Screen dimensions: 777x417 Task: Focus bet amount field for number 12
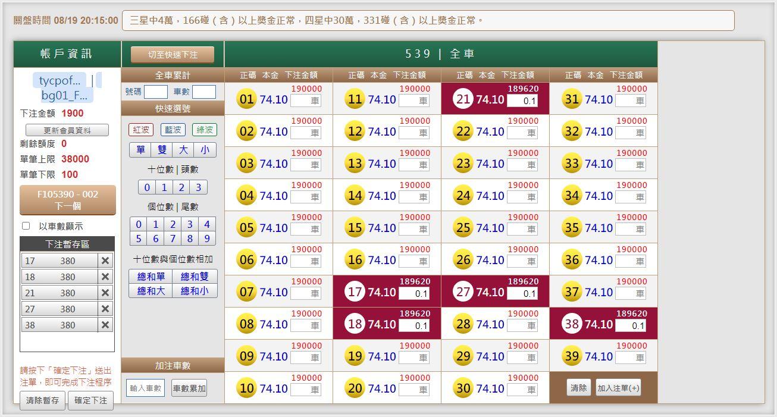coord(414,133)
